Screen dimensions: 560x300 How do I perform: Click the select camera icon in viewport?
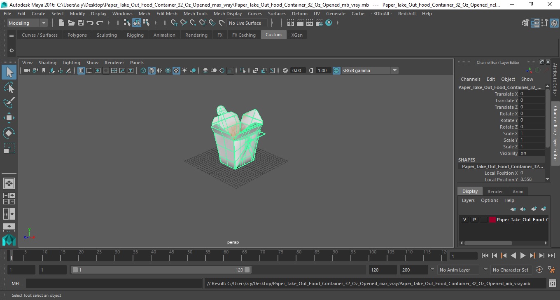pyautogui.click(x=27, y=70)
